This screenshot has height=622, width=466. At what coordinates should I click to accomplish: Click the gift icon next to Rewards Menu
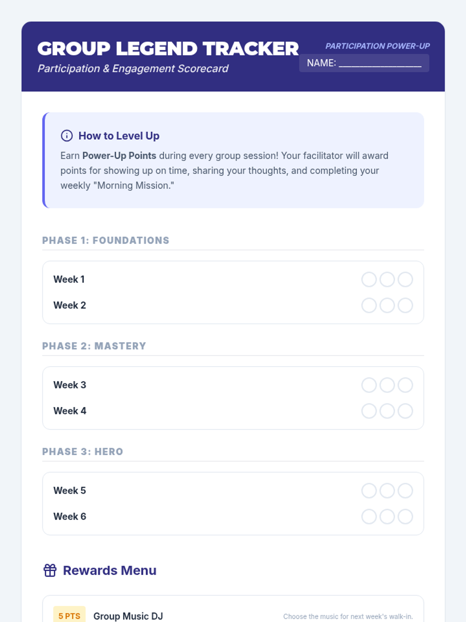50,570
